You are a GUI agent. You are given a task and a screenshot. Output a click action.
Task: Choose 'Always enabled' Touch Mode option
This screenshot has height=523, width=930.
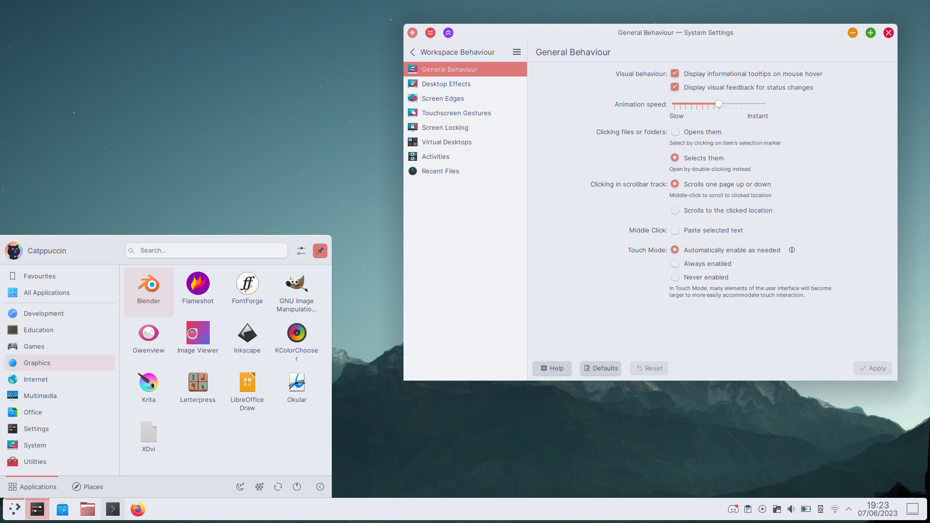point(675,264)
